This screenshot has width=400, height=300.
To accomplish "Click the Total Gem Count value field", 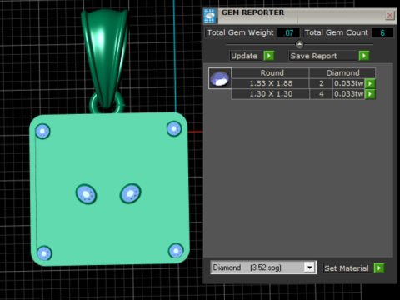I will (382, 32).
